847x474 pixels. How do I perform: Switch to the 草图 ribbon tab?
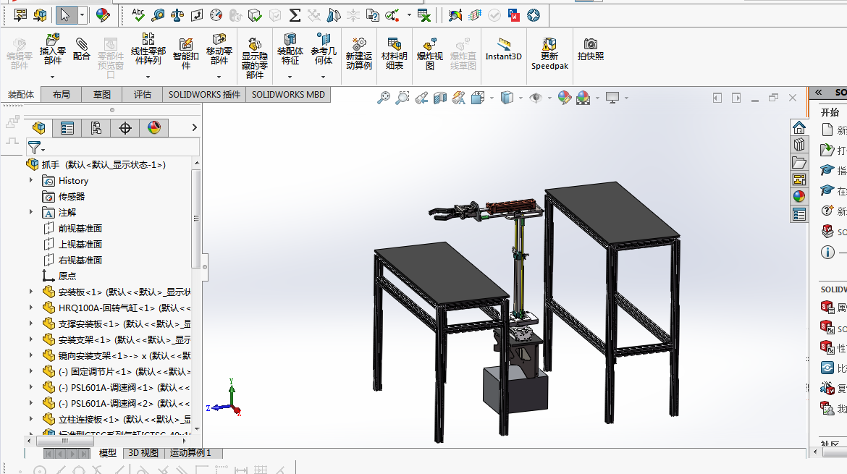coord(101,95)
